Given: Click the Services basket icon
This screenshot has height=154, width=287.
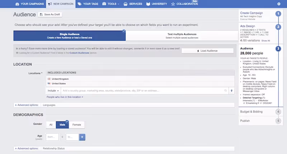Looking at the screenshot, I should pos(125,4).
